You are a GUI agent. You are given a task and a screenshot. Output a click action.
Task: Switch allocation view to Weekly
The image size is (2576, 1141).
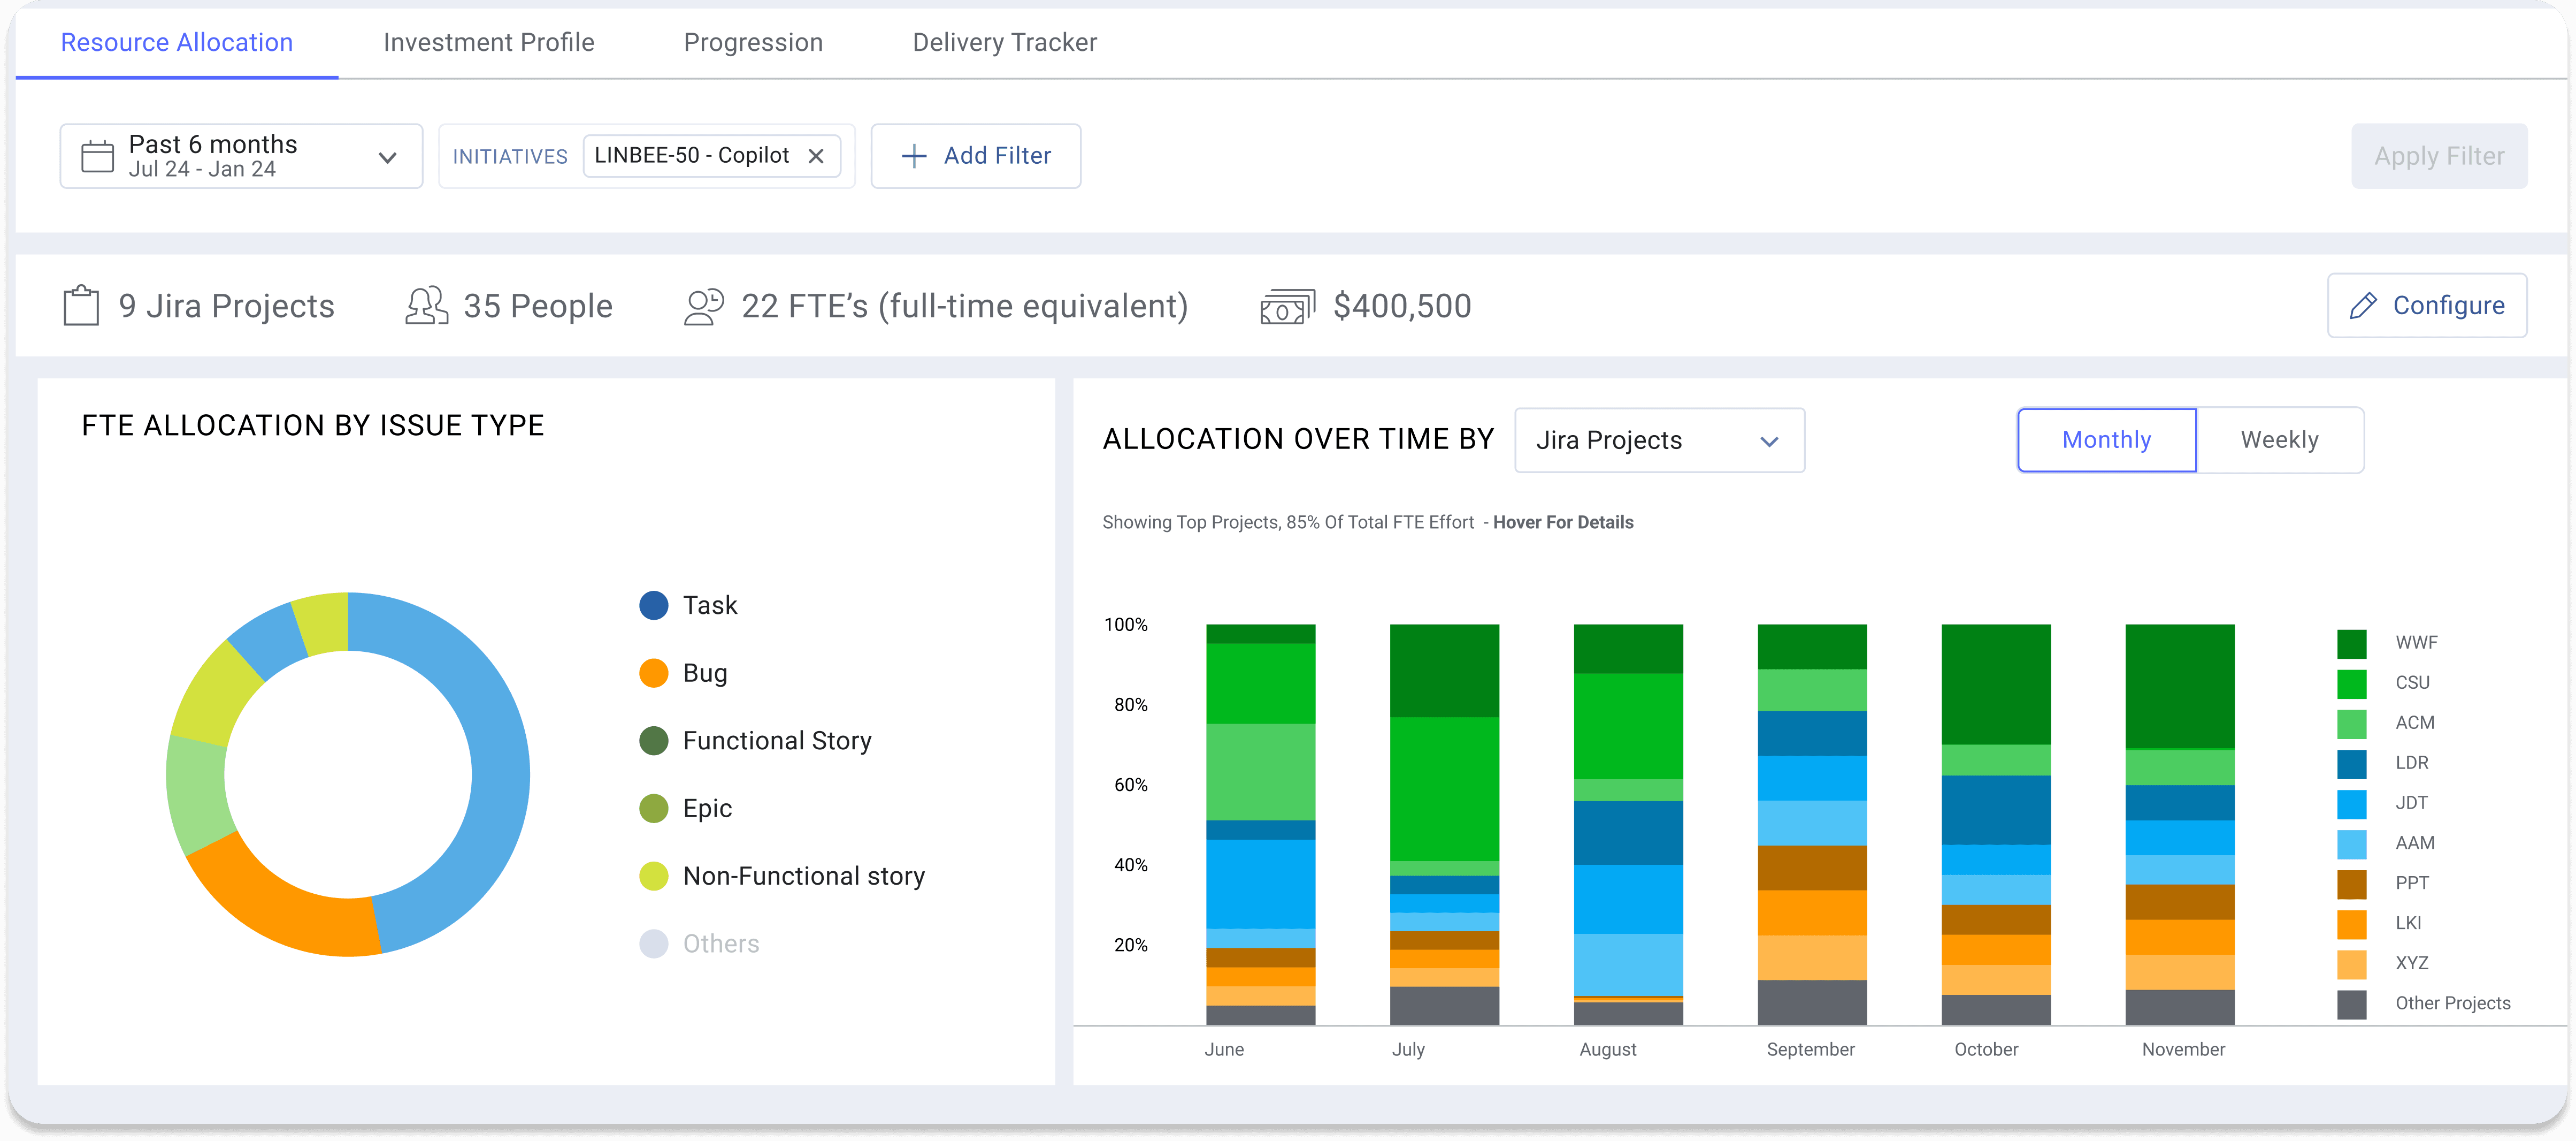(x=2280, y=439)
